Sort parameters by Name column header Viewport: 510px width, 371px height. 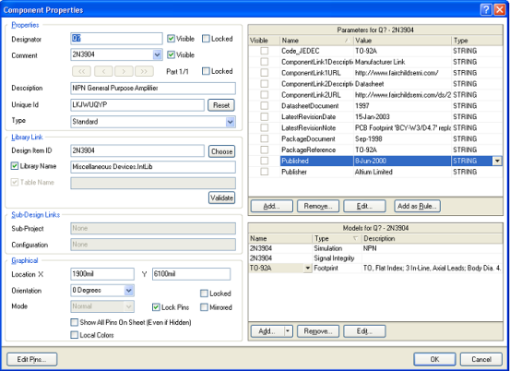pos(317,41)
